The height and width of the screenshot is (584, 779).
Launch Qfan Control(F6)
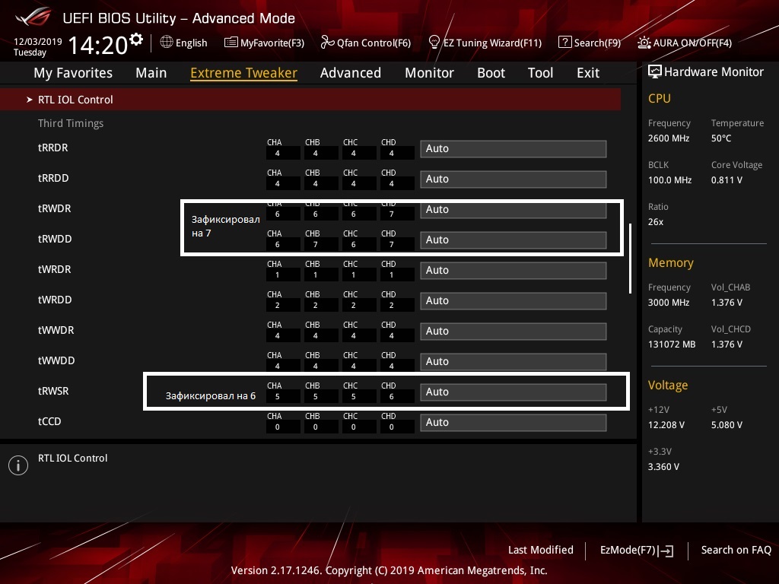374,43
